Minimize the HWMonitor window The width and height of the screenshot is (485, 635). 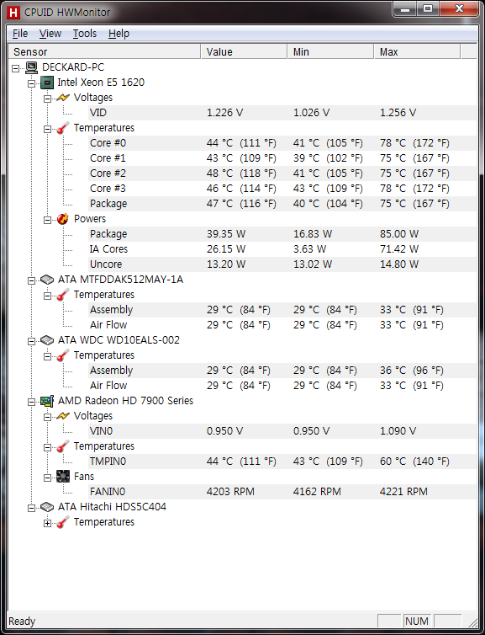click(x=406, y=10)
